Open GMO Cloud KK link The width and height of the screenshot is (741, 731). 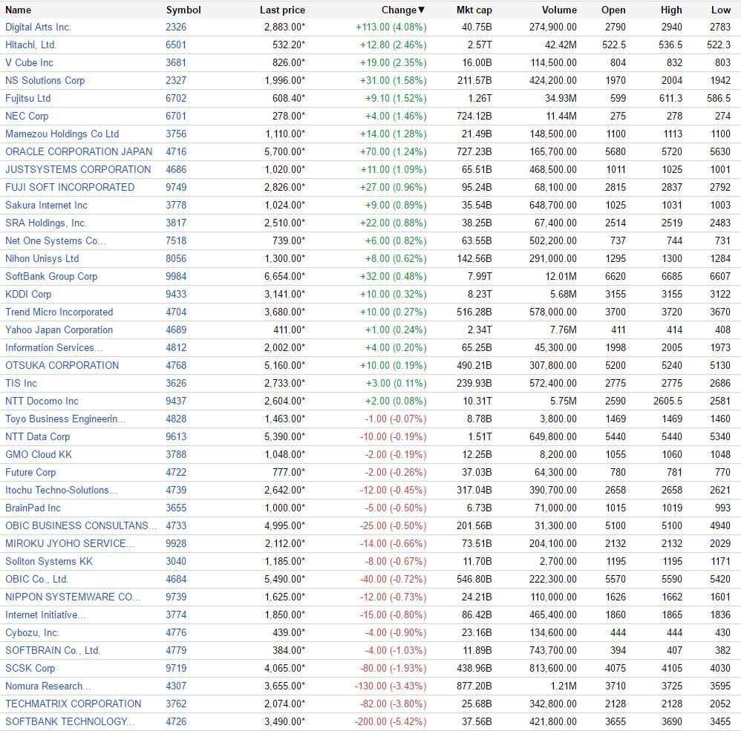[x=39, y=455]
